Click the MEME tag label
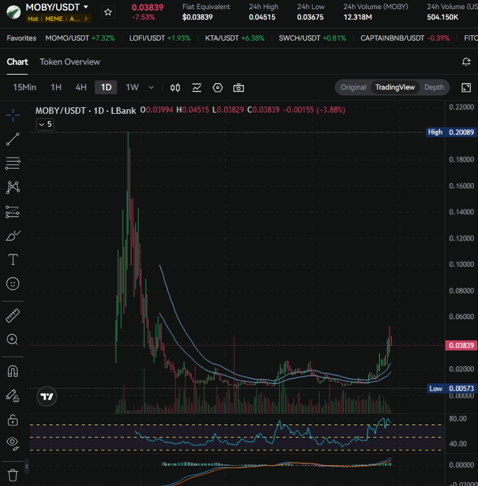 coord(54,19)
